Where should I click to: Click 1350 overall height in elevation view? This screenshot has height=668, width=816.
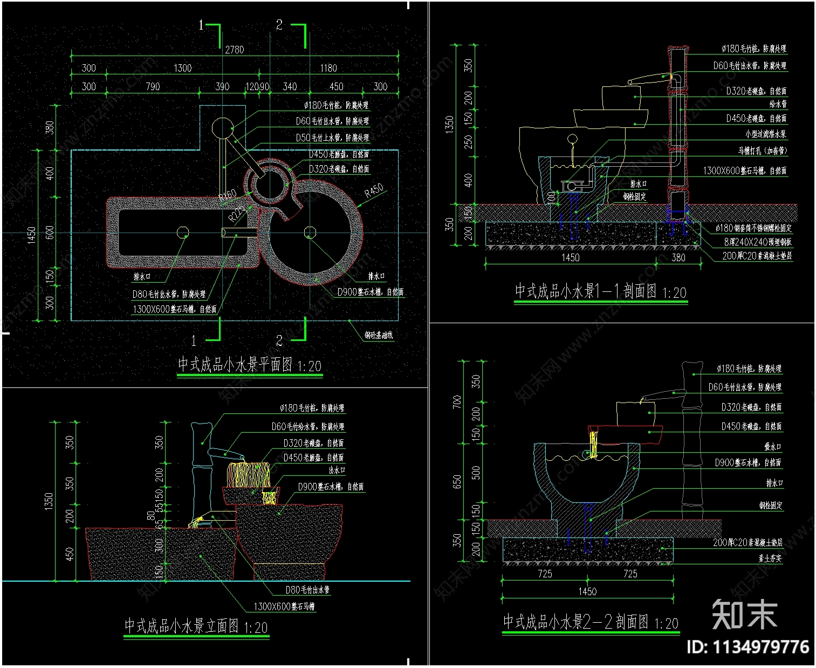click(49, 501)
